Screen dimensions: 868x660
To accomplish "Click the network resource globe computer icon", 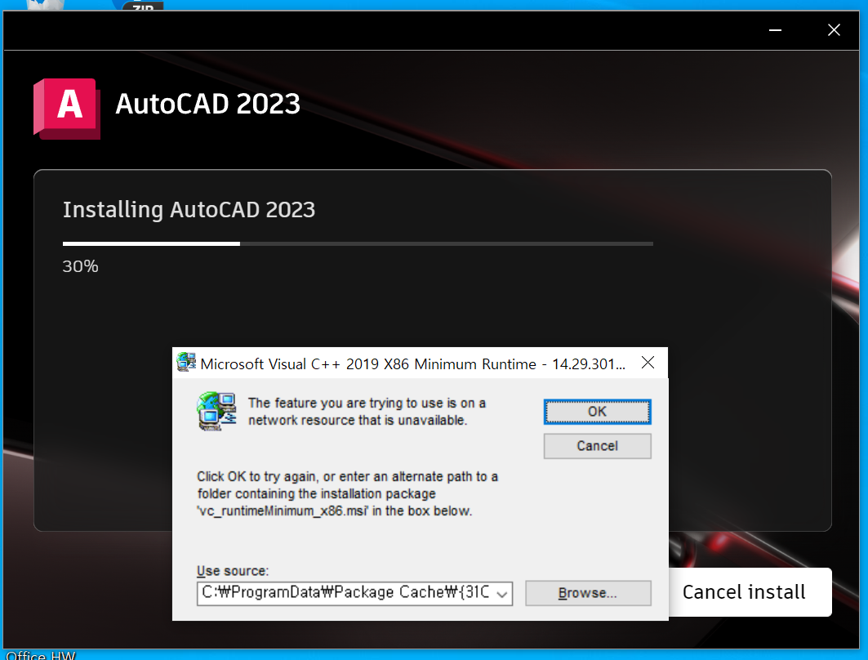I will pos(217,412).
